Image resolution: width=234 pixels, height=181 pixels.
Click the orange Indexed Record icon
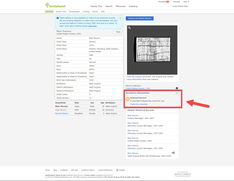point(128,99)
